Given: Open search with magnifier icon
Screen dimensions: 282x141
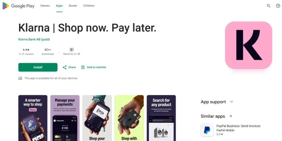Looking at the screenshot, I should pyautogui.click(x=269, y=6).
